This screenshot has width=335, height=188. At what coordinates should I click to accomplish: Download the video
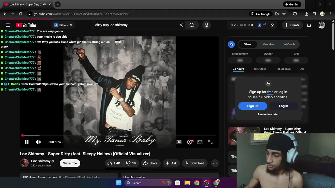pyautogui.click(x=194, y=163)
